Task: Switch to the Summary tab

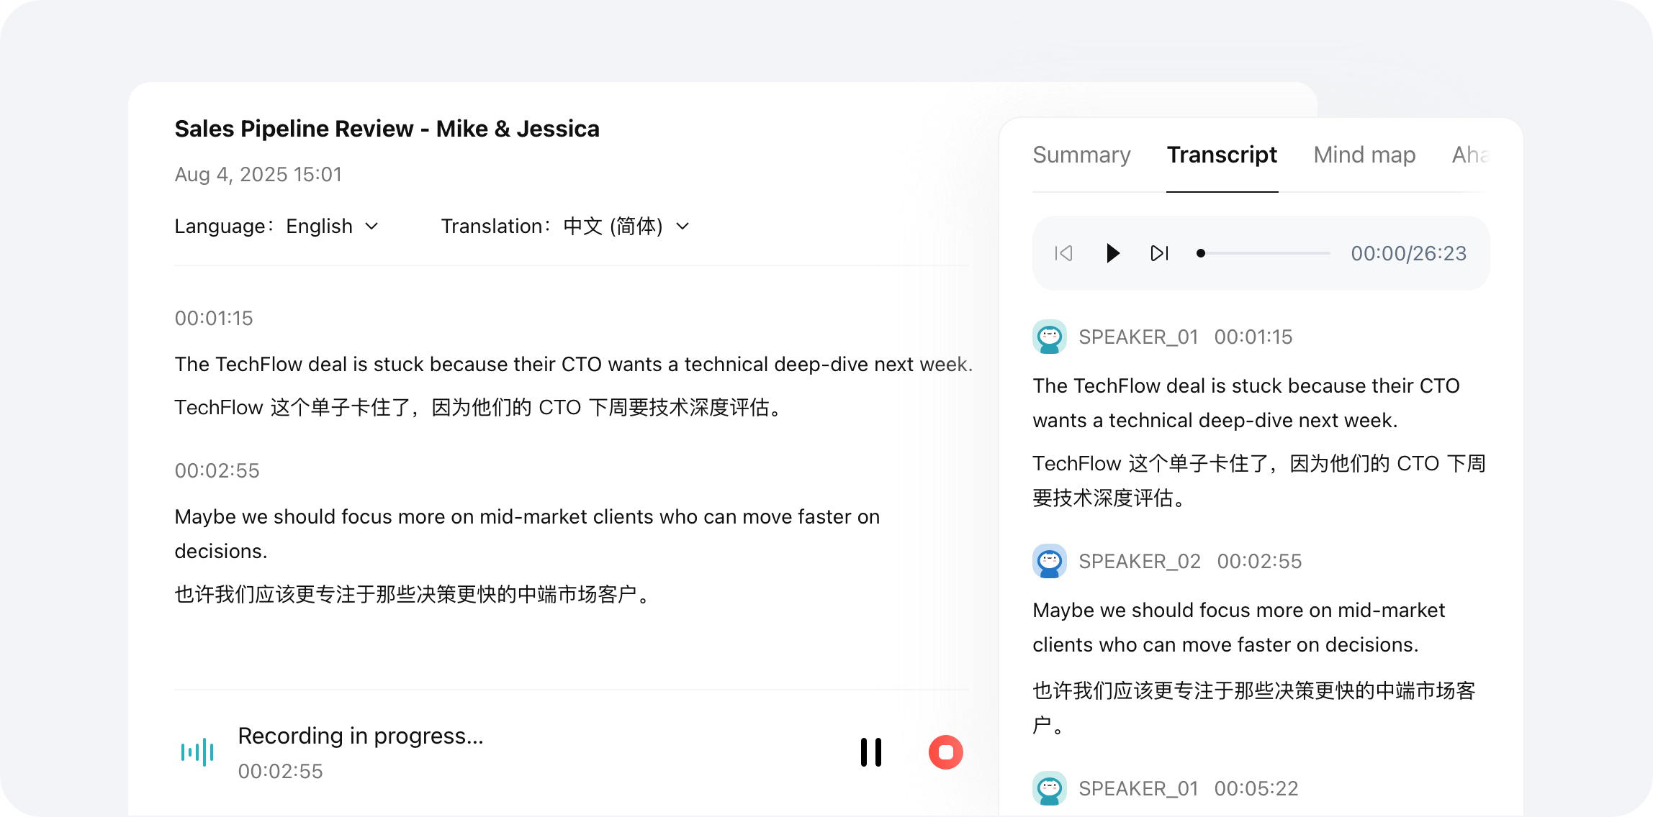Action: 1081,155
